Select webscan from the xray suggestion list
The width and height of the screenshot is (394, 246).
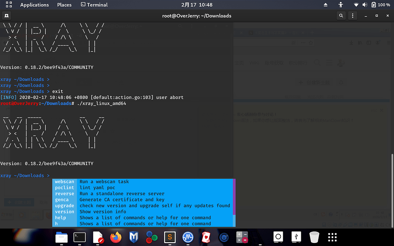tap(64, 181)
